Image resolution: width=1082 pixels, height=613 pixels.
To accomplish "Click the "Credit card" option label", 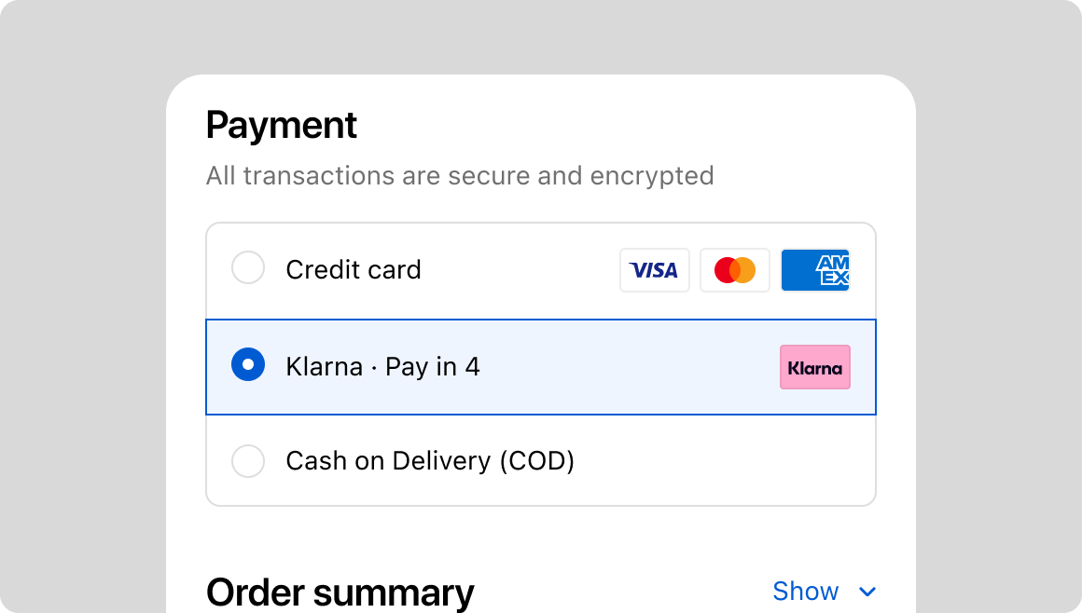I will coord(354,270).
